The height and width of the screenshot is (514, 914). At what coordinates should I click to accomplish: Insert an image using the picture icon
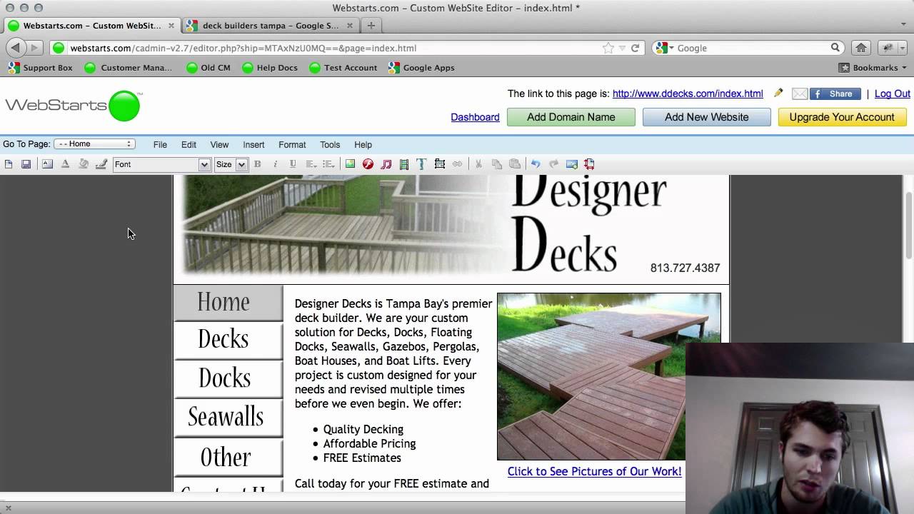click(x=350, y=164)
